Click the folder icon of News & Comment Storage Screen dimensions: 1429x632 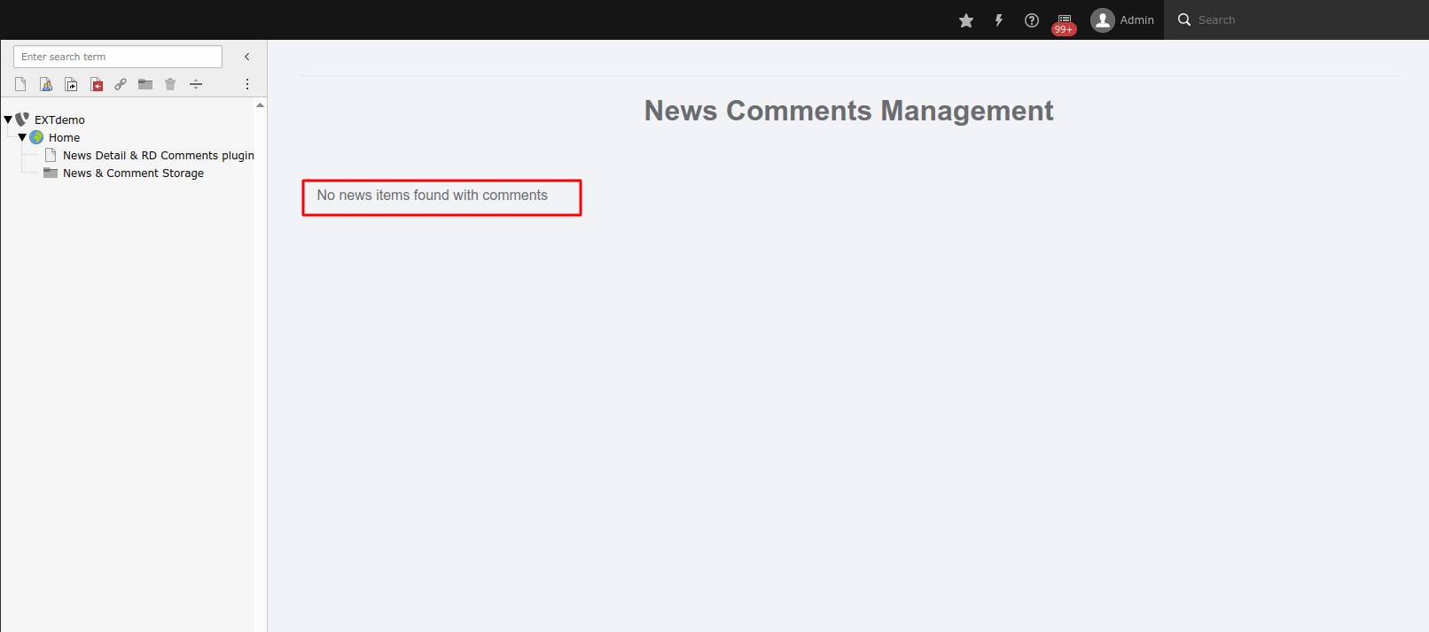coord(51,173)
